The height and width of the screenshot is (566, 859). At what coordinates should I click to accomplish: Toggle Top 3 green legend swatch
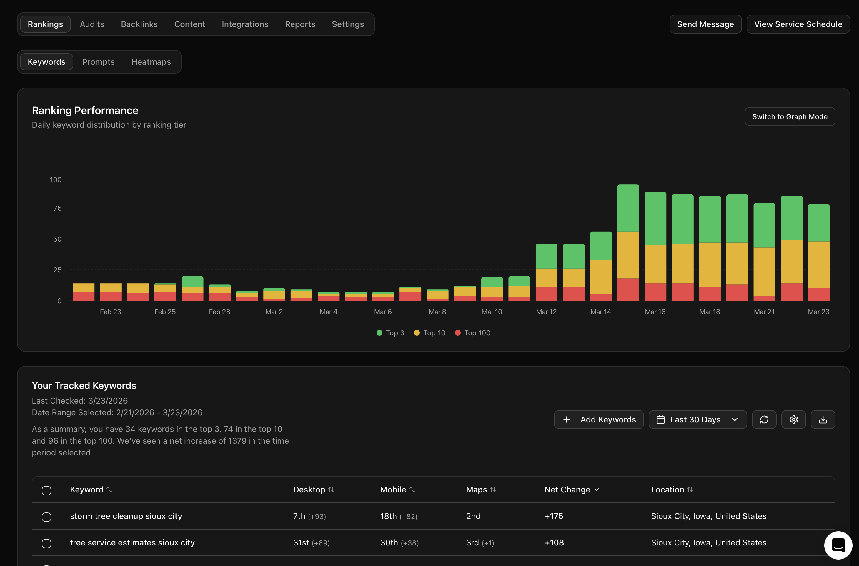[379, 333]
